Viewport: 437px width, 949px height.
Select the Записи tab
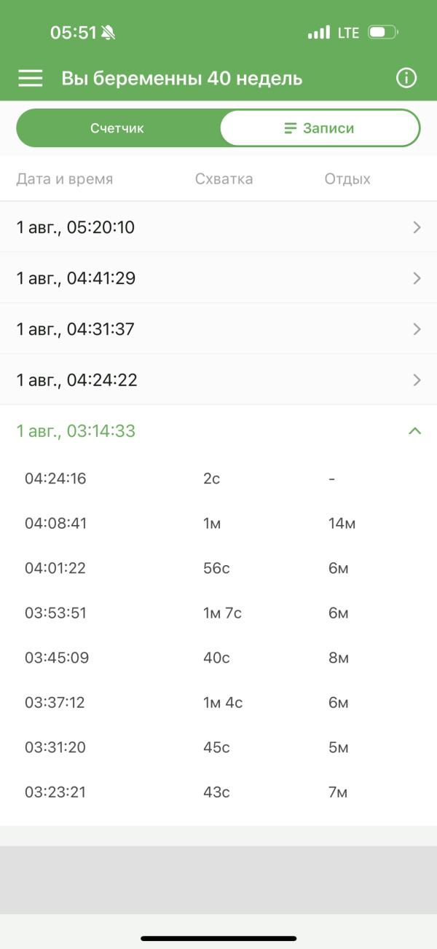click(x=320, y=128)
